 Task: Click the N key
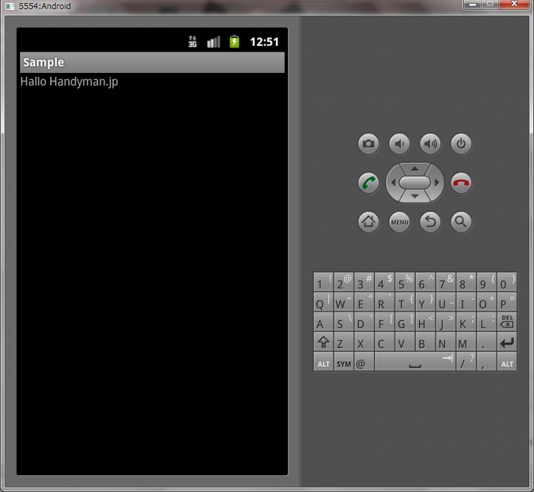point(446,342)
